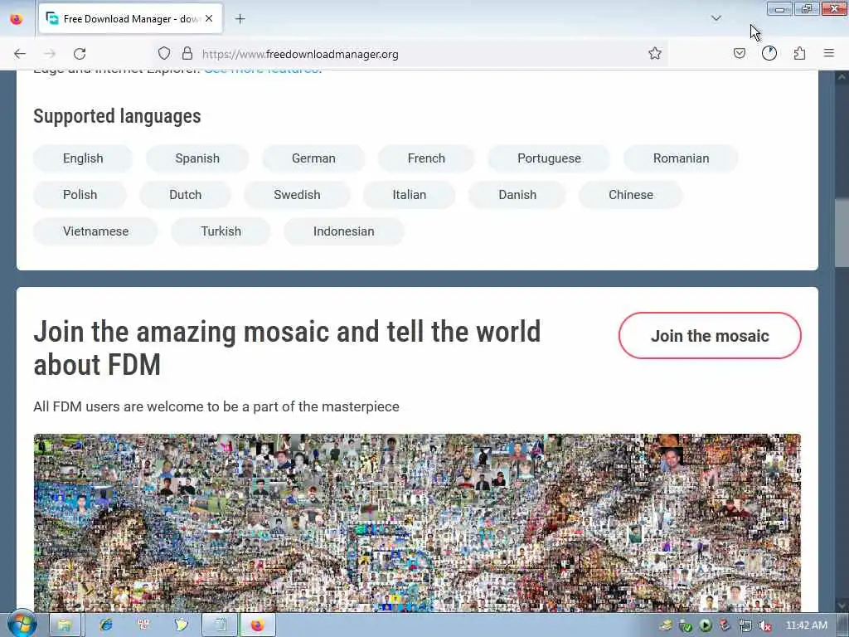Viewport: 849px width, 637px height.
Task: Reload the current page
Action: [x=80, y=54]
